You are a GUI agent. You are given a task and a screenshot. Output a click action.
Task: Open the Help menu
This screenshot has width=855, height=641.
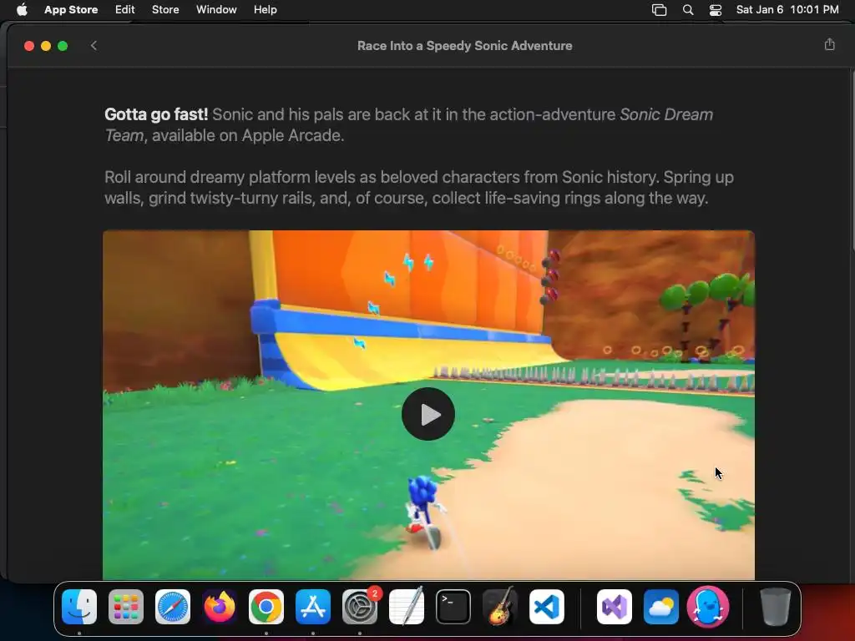click(x=265, y=10)
